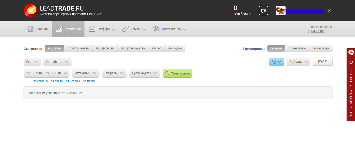This screenshot has width=355, height=168.
Task: Expand the Гео dropdown
Action: coord(32,62)
